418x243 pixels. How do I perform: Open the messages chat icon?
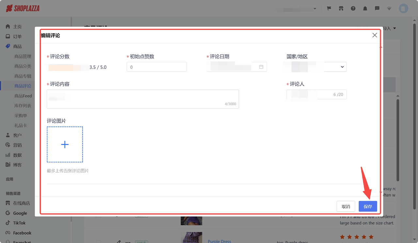point(377,8)
